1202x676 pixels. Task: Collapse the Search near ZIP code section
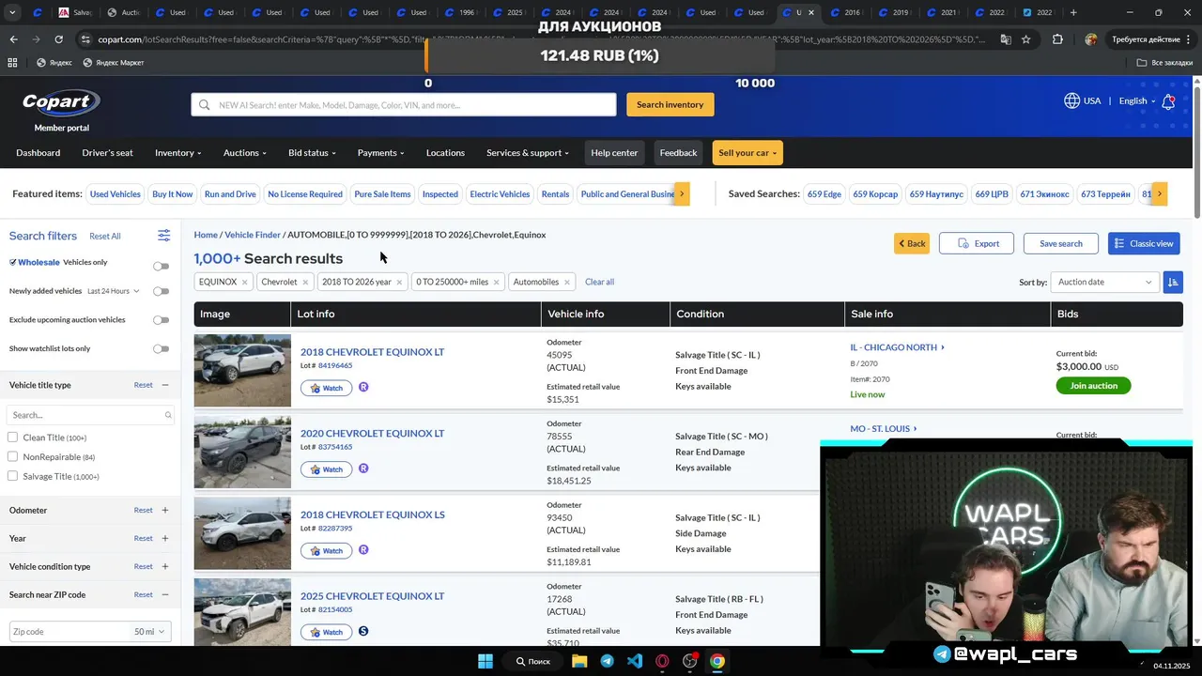click(165, 594)
